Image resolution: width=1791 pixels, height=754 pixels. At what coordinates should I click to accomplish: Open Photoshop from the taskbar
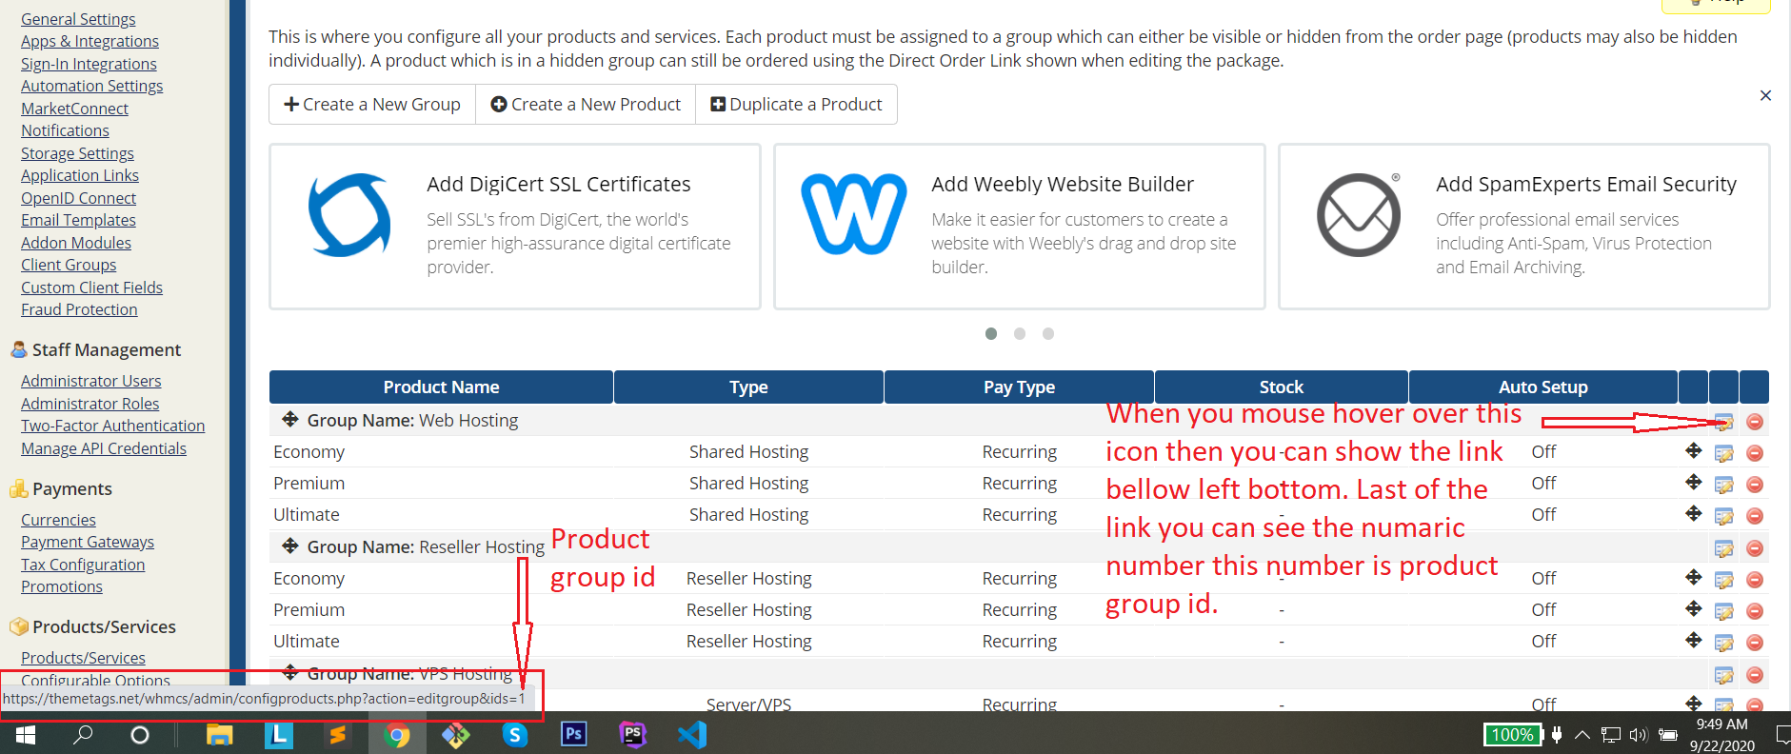[574, 734]
